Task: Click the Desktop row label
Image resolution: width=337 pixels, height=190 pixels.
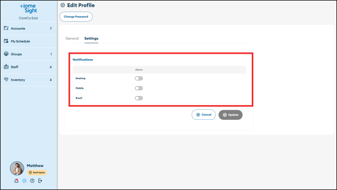Action: pyautogui.click(x=81, y=78)
